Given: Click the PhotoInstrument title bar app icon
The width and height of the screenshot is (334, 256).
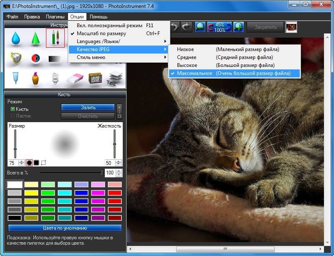Looking at the screenshot, I should [7, 6].
